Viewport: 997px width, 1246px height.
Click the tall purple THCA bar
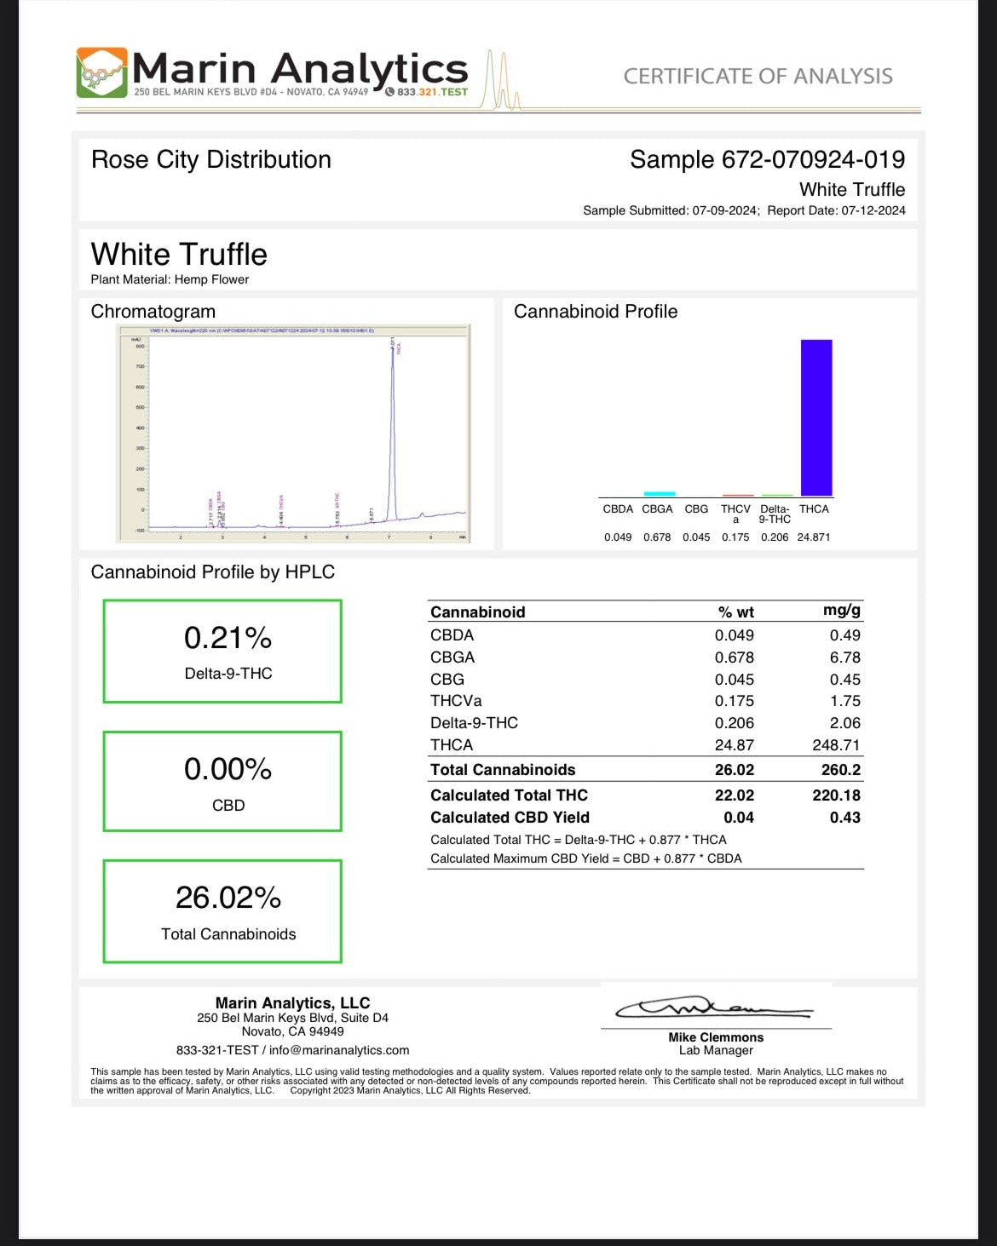(816, 418)
